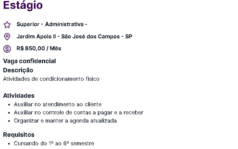Click Auxiliar no atendimento ao cliente item
This screenshot has width=238, height=149.
point(58,105)
